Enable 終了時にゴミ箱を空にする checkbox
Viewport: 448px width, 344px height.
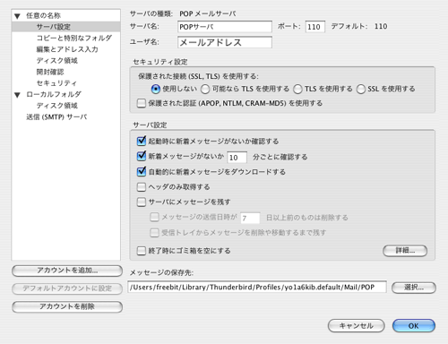(142, 251)
